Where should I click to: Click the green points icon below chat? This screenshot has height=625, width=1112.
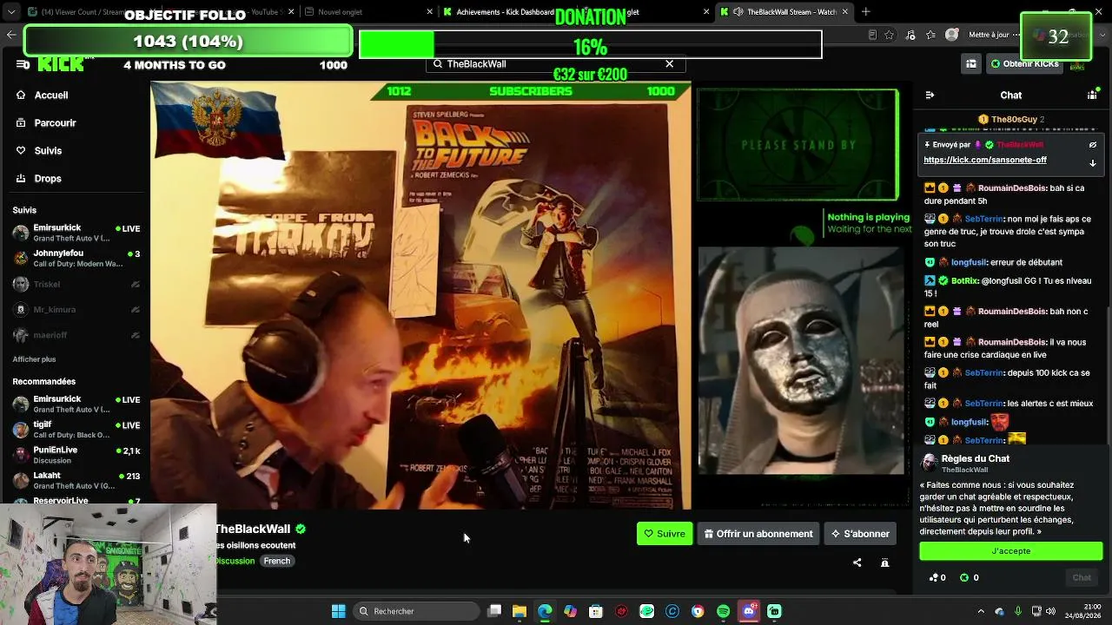point(964,577)
